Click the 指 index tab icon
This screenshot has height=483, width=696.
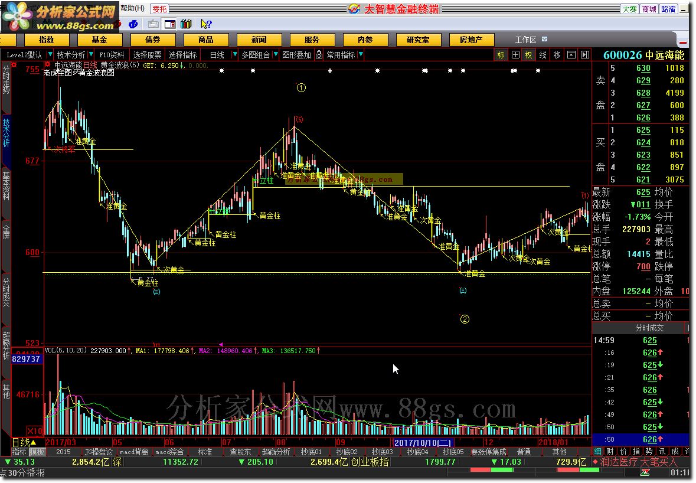636,451
